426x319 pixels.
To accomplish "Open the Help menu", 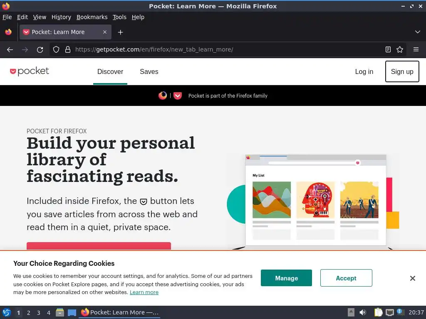I will tap(138, 17).
